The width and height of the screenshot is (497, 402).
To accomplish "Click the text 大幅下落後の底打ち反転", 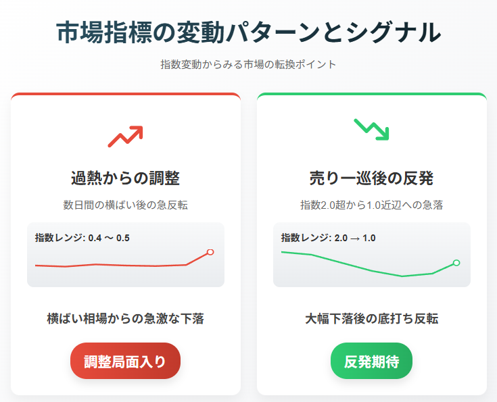I will point(371,319).
